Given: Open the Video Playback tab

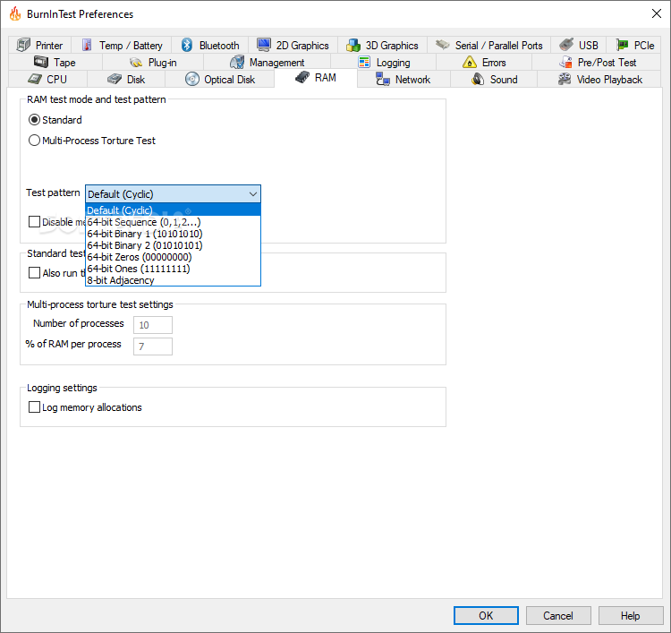Looking at the screenshot, I should [599, 79].
